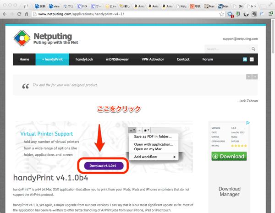
Task: Click the testimonial 'Thx and thx for your well designed product'
Action: pyautogui.click(x=65, y=85)
